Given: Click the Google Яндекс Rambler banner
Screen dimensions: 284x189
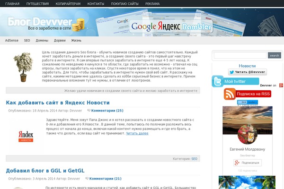Looking at the screenshot, I should (x=171, y=26).
